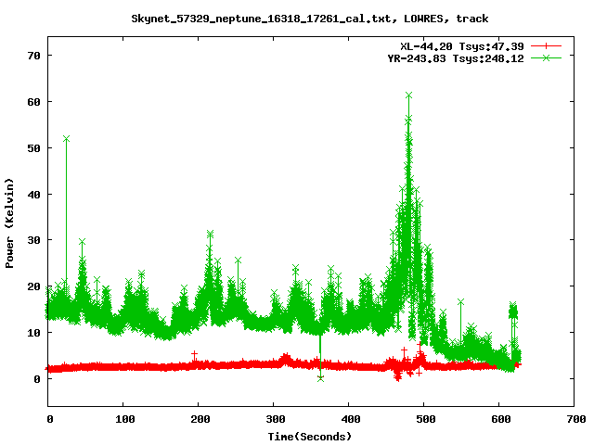This screenshot has width=594, height=445.
Task: Select the XL-44.20 Tsys:47.39 legend label
Action: coord(462,46)
